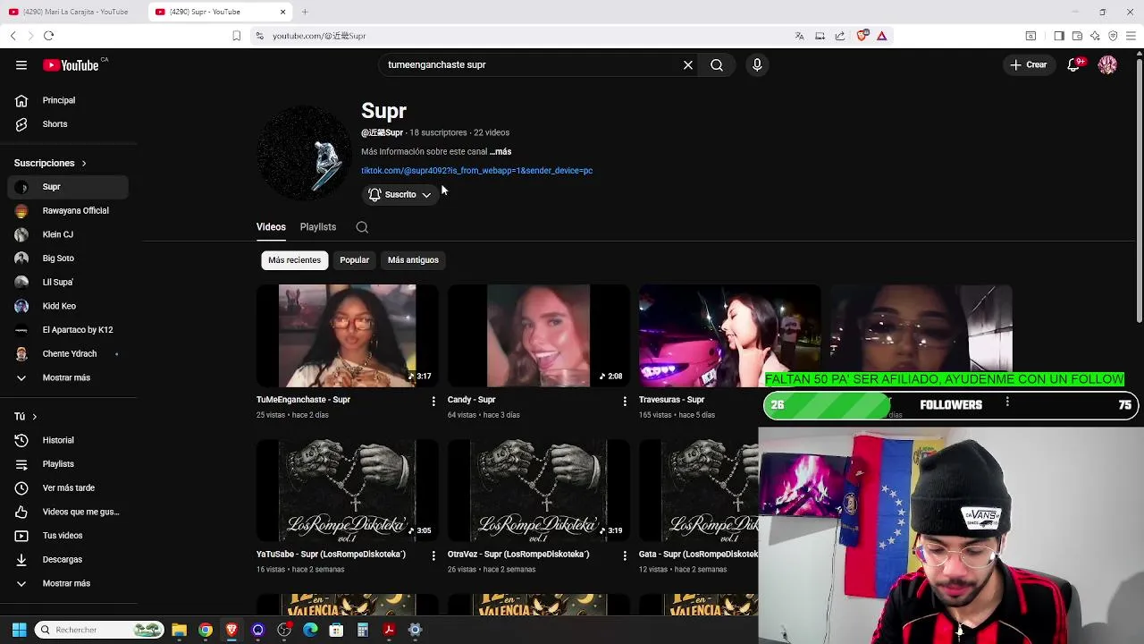Run search with the magnifier button
The height and width of the screenshot is (644, 1144).
tap(717, 65)
